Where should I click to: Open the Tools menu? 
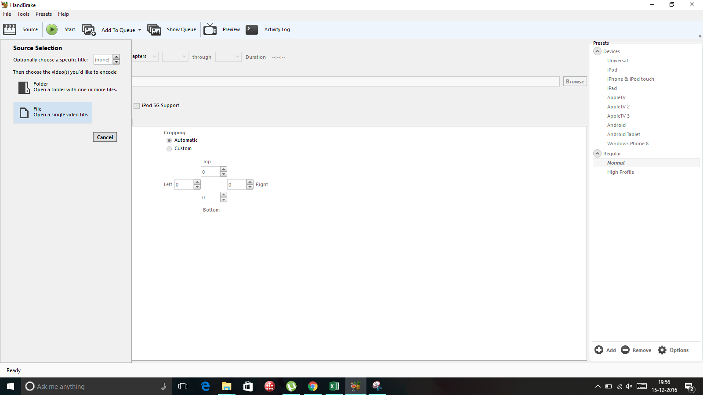click(23, 14)
